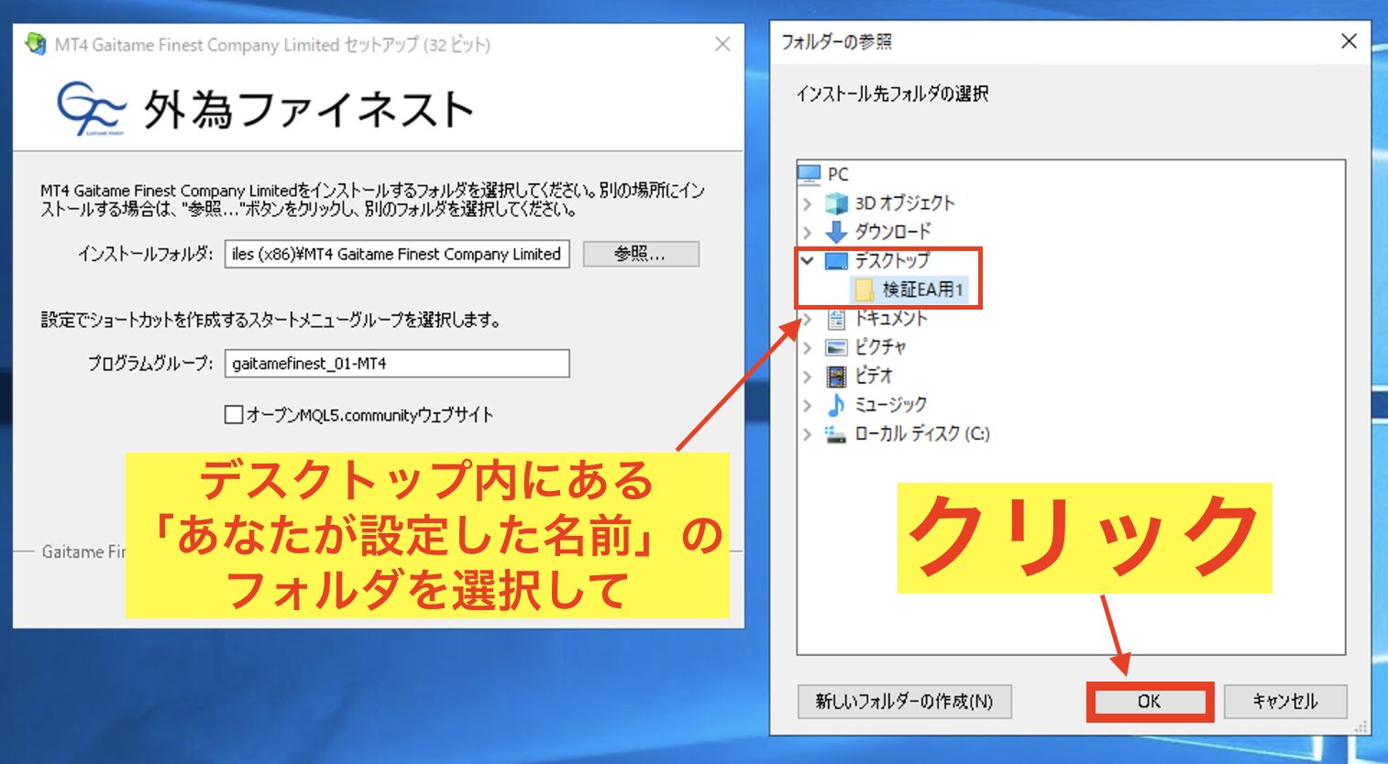Click the PC computer icon in folder tree

pos(809,173)
